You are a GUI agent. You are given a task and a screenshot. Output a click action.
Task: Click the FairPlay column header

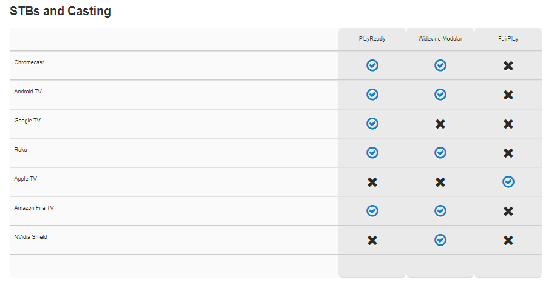(508, 39)
